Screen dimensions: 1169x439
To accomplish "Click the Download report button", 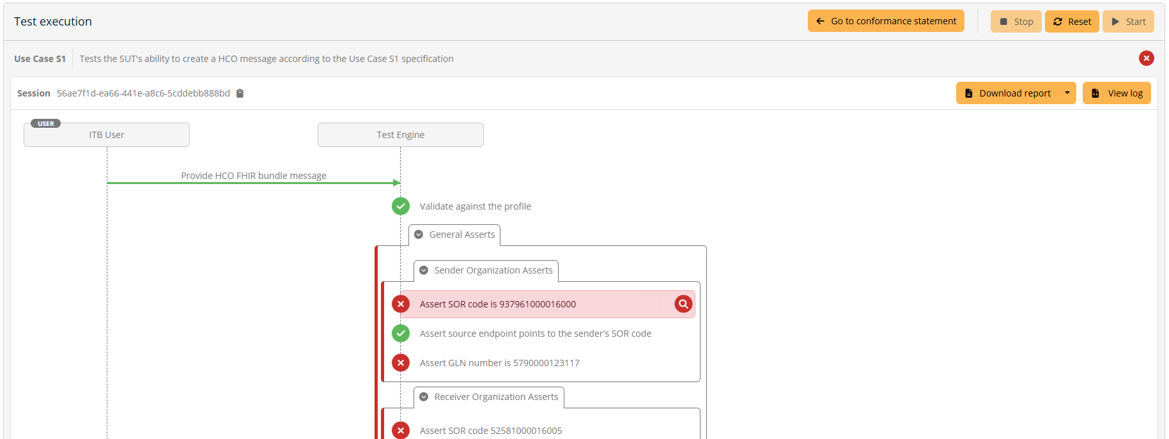I will 1007,93.
